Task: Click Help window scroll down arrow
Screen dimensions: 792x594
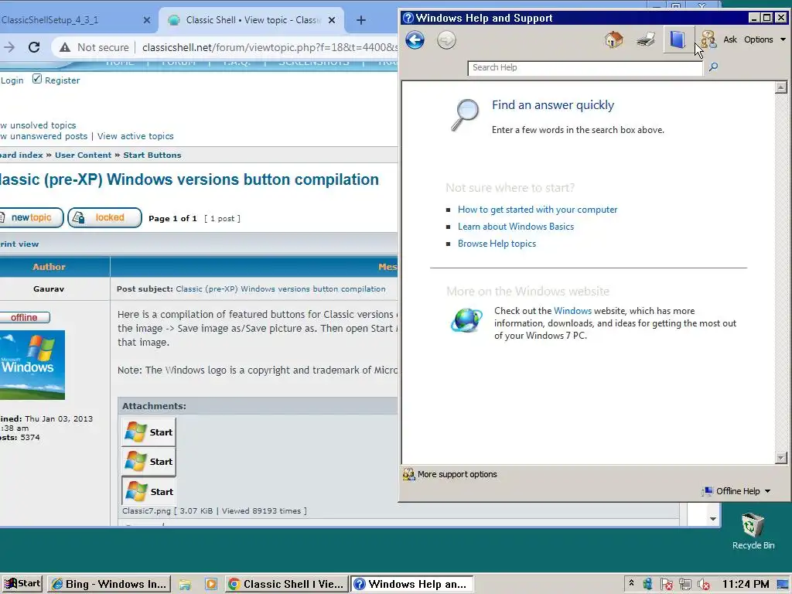Action: 780,458
